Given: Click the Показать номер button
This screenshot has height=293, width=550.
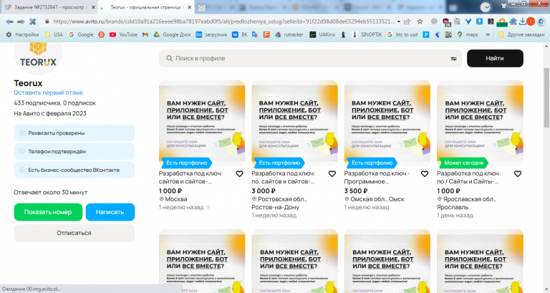Looking at the screenshot, I should pos(48,212).
